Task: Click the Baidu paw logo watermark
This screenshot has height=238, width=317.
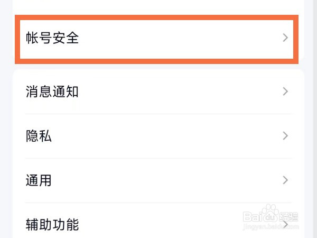Action: [269, 213]
